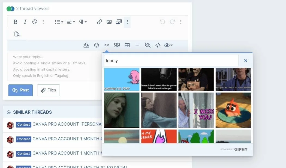This screenshot has width=286, height=168.
Task: Open the paragraph format dropdown
Action: [x=83, y=22]
